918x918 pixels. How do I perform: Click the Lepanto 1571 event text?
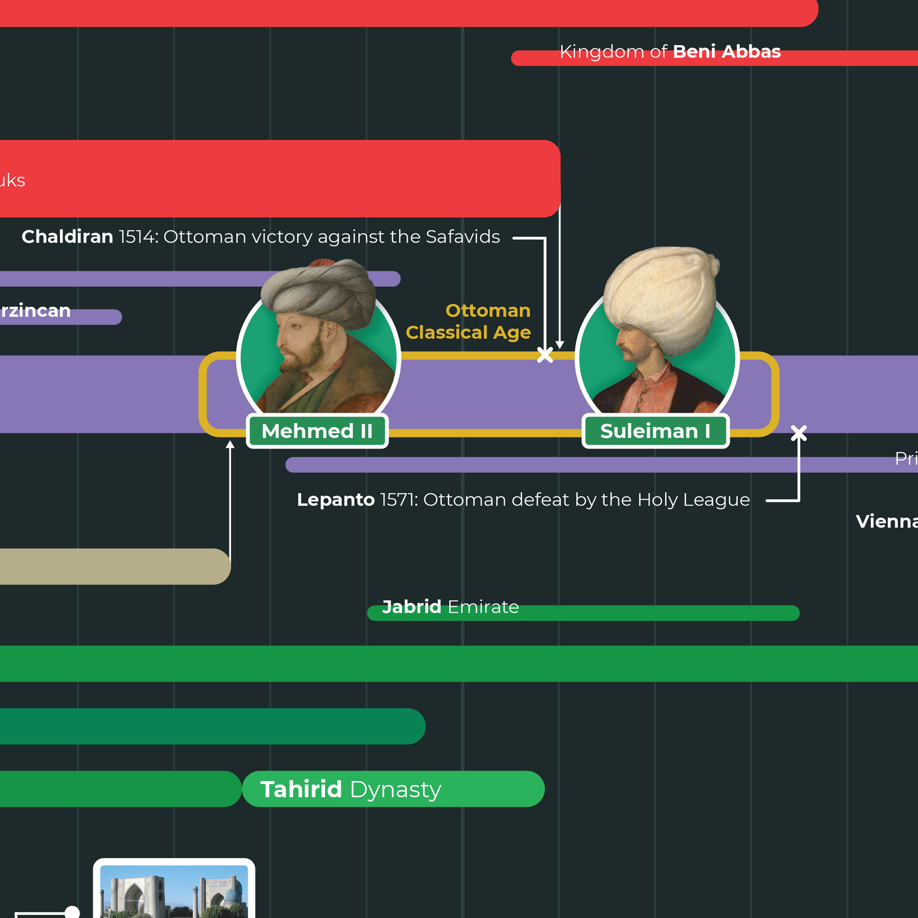[523, 500]
